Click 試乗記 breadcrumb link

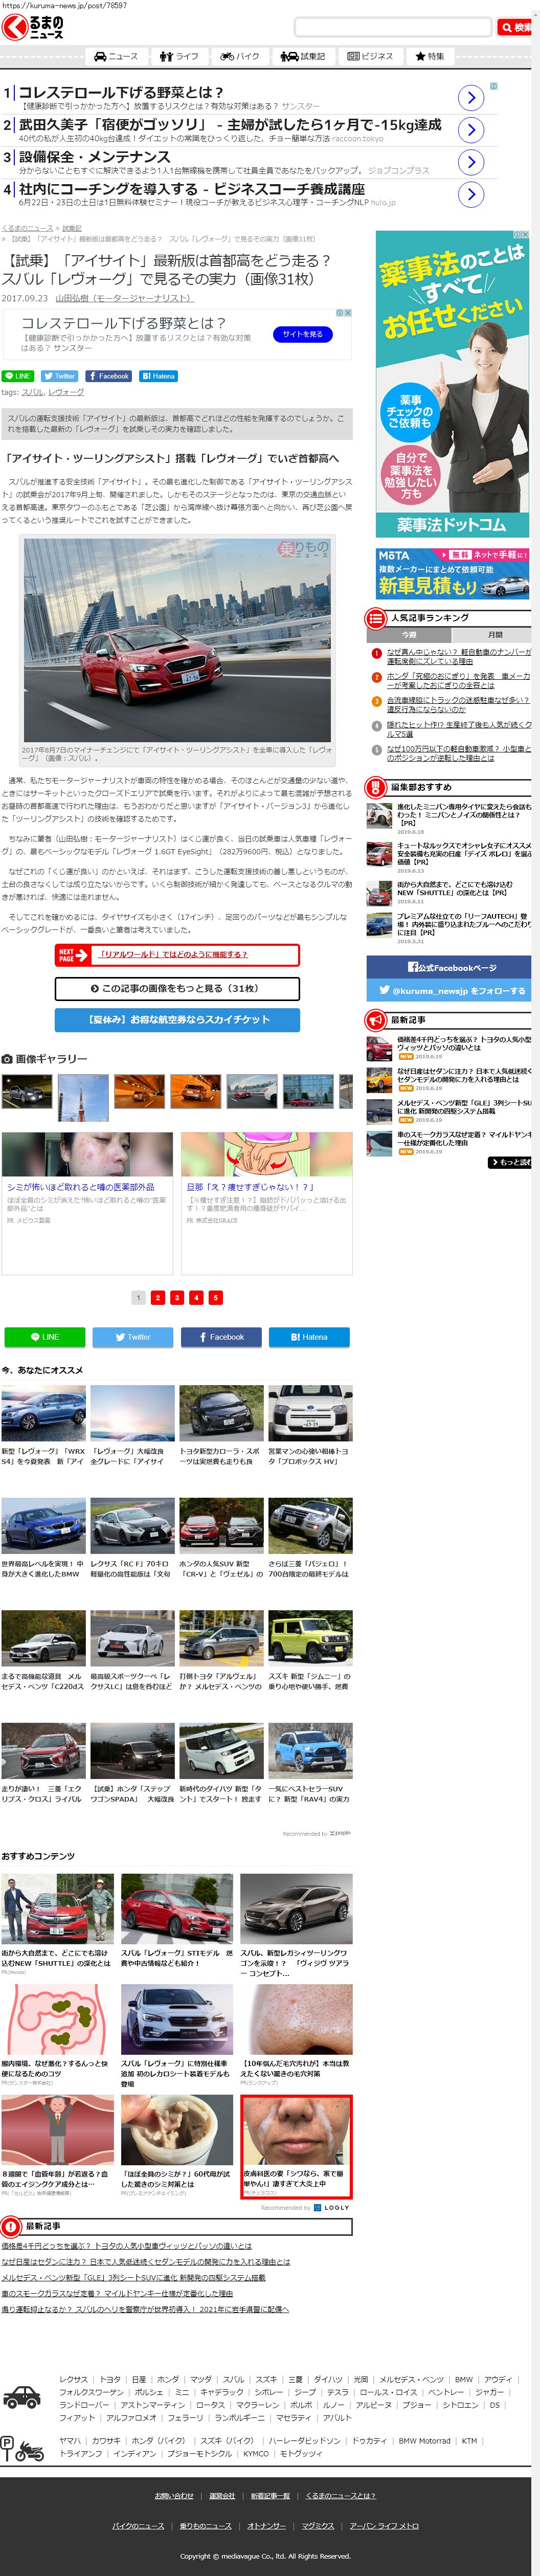tap(72, 228)
